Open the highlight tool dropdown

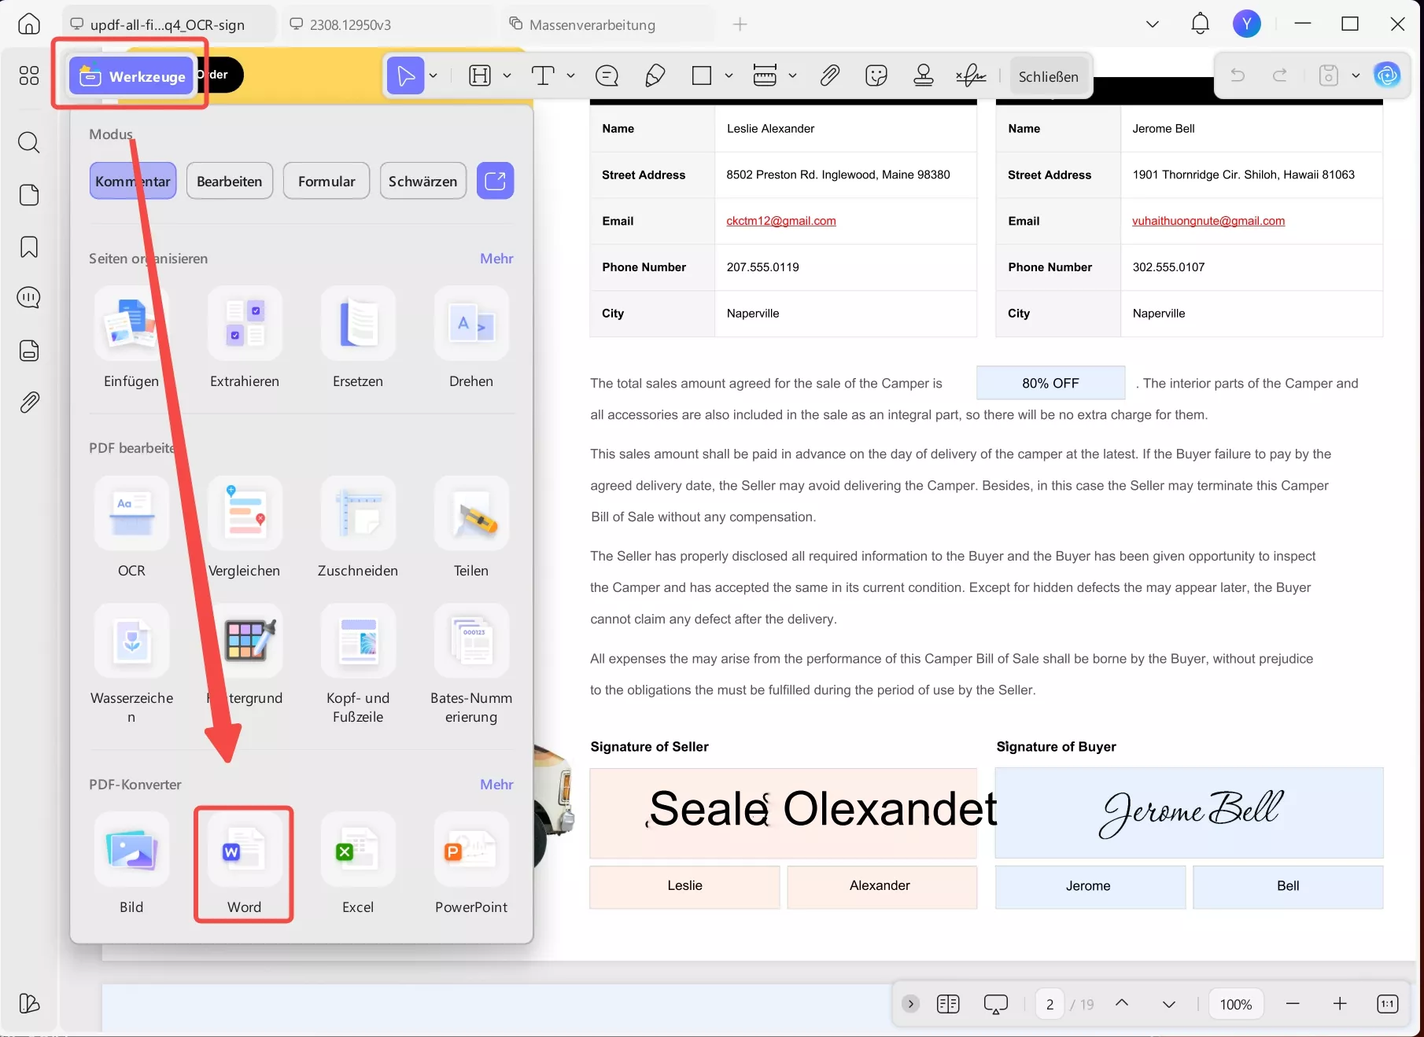point(507,75)
